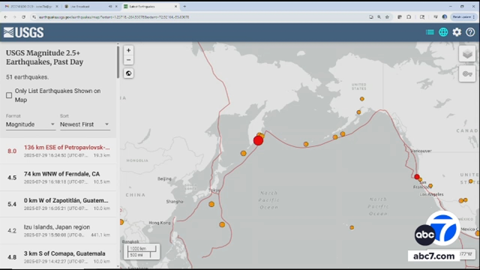Open the map legend key icon
This screenshot has height=270, width=480.
466,74
